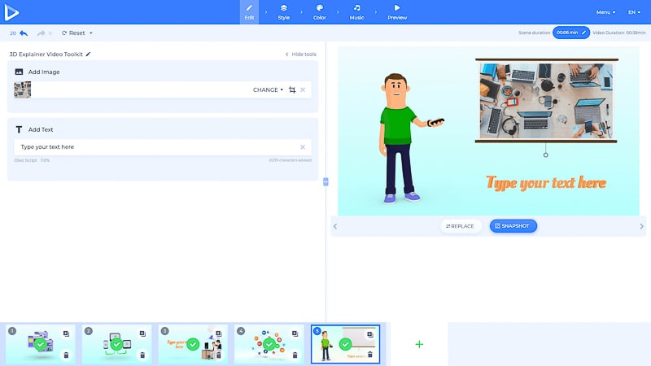Open the Reset dropdown
Screen dimensions: 651x366
(77, 33)
